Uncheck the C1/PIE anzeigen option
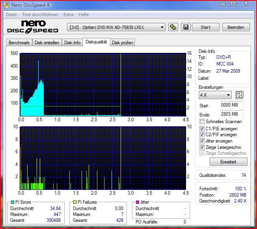 202,129
